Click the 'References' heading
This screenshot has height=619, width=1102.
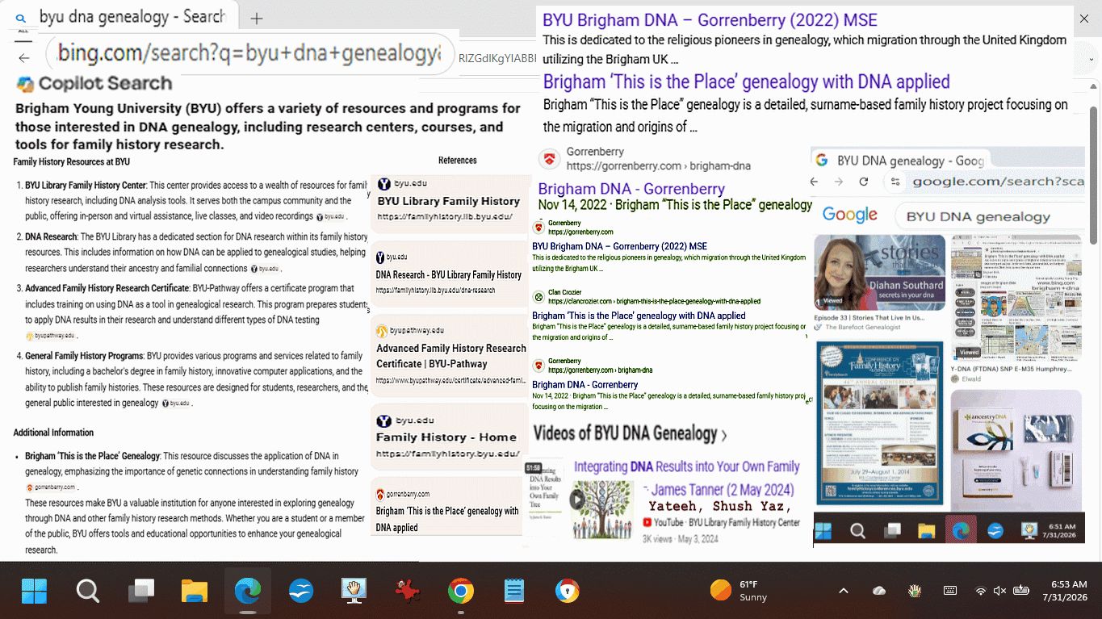coord(458,161)
